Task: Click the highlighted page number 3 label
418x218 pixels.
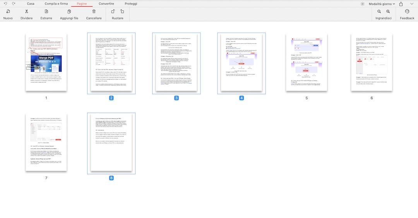Action: click(x=176, y=98)
